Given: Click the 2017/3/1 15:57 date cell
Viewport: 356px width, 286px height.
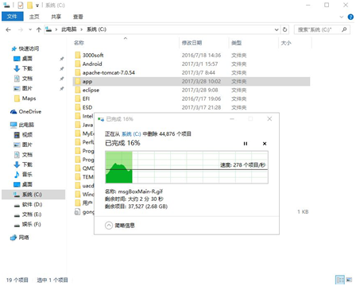Looking at the screenshot, I should coord(199,64).
